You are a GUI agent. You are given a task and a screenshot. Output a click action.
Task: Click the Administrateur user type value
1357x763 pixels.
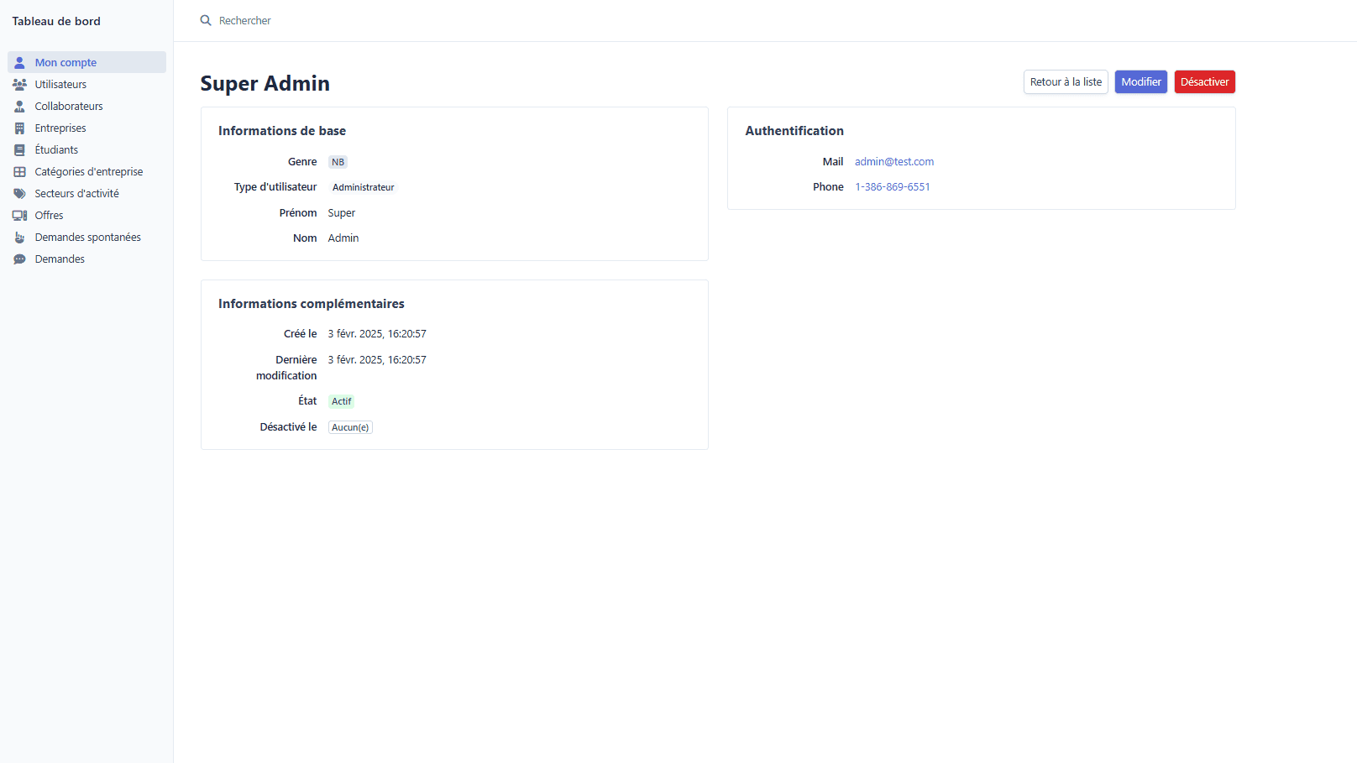pos(363,187)
